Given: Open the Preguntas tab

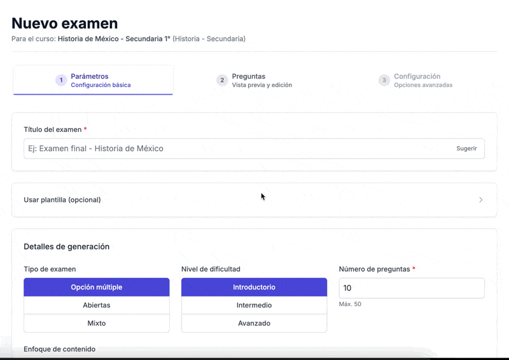Looking at the screenshot, I should 254,80.
